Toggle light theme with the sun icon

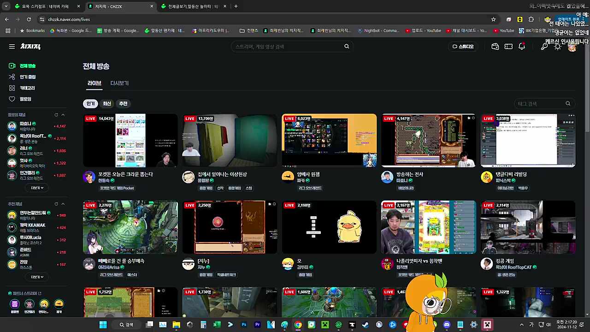pos(558,47)
